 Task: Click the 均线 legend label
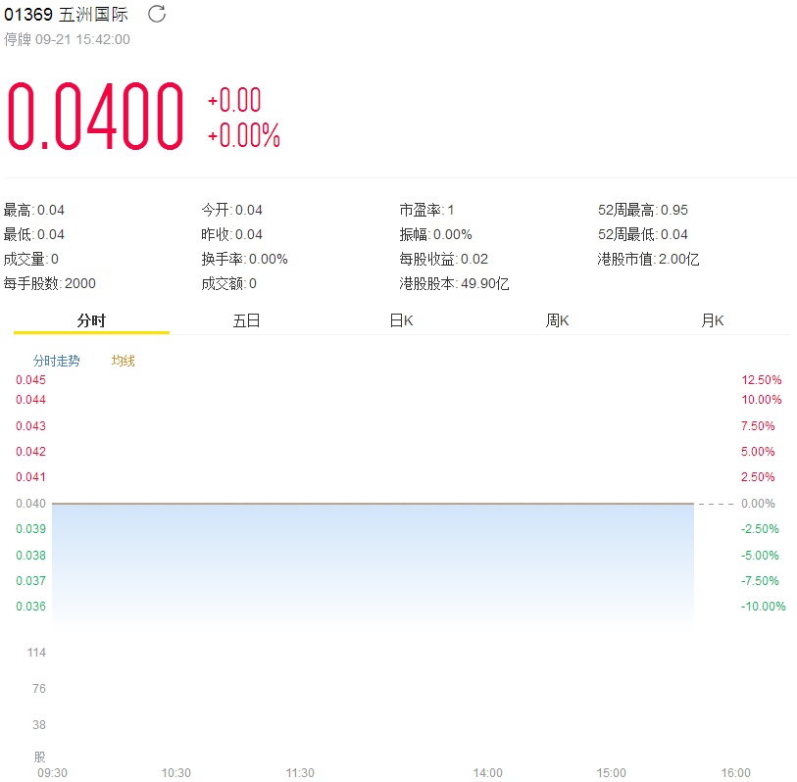pos(123,361)
